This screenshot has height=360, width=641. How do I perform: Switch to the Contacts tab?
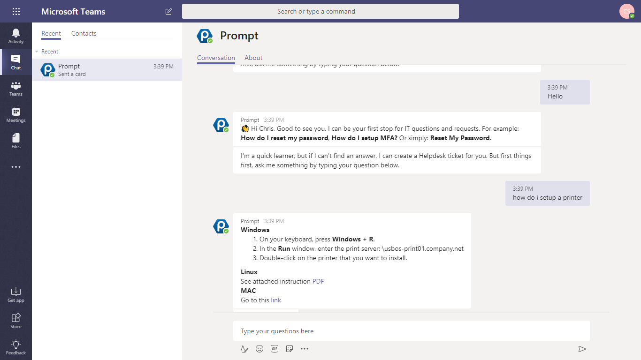84,33
